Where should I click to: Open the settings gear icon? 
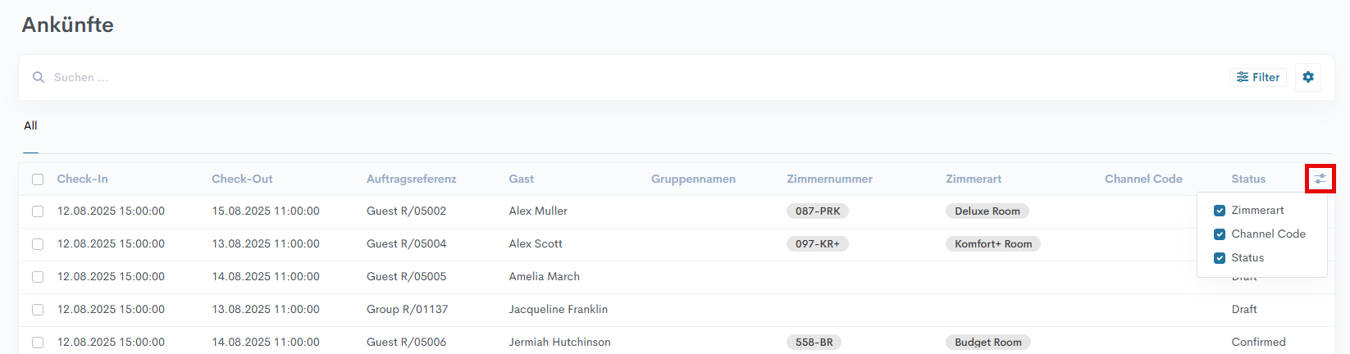pos(1308,77)
